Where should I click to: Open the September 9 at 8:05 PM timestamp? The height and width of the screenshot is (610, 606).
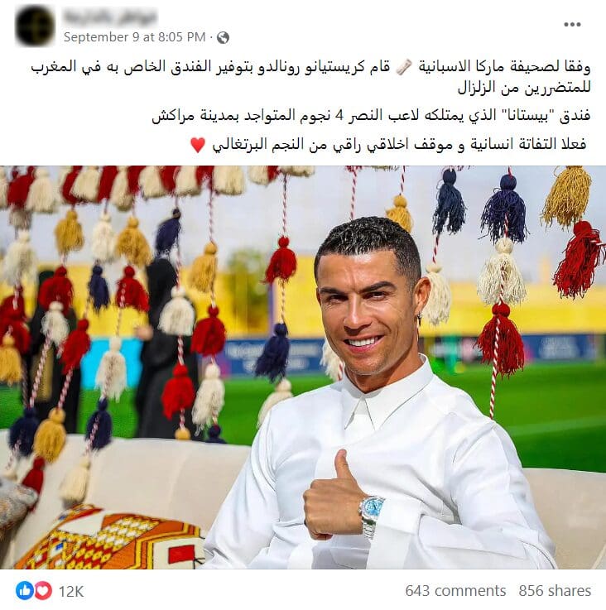[135, 37]
